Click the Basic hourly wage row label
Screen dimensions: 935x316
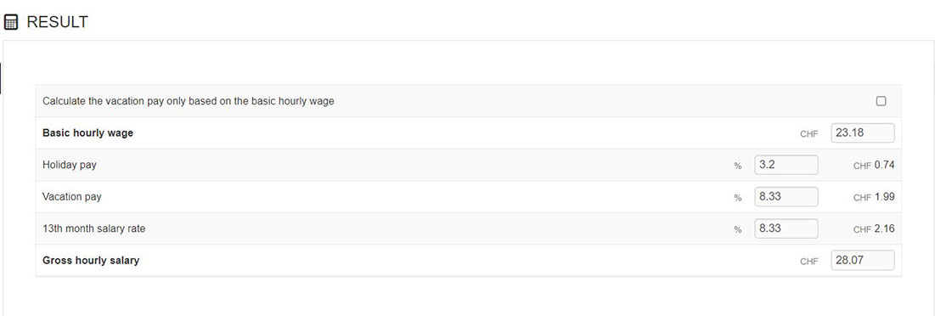click(87, 133)
